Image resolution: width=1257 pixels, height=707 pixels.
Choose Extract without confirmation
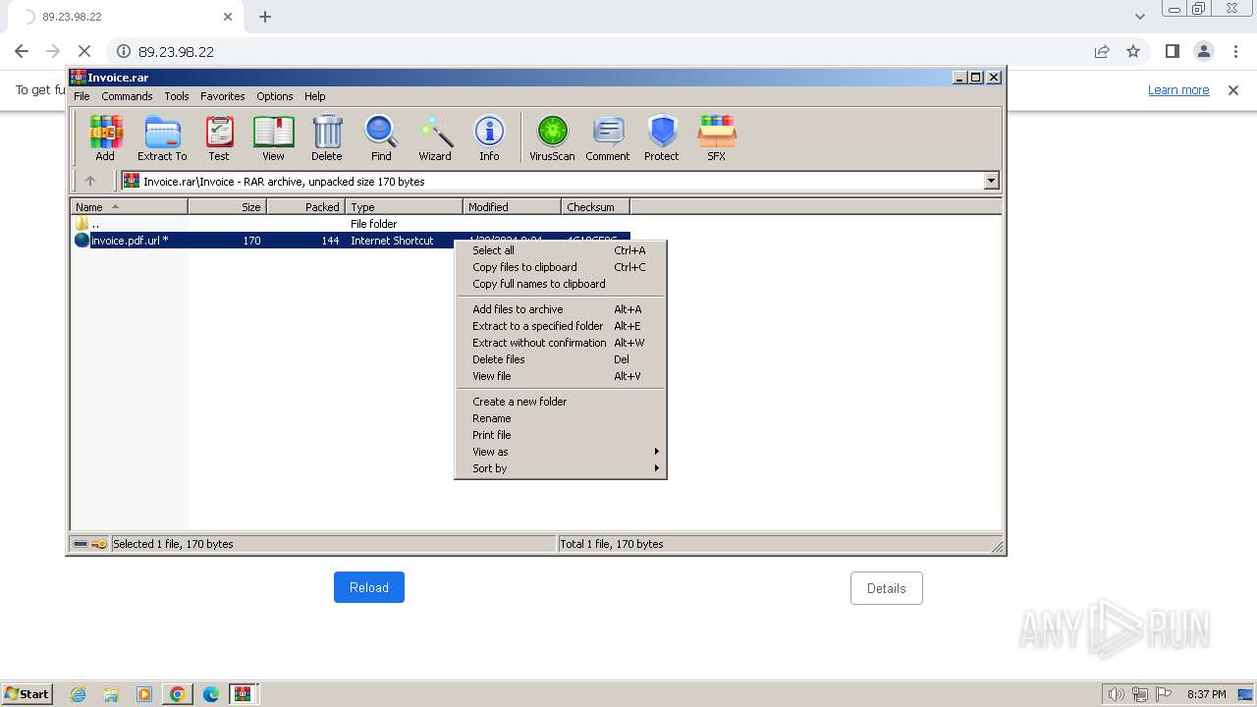coord(561,343)
